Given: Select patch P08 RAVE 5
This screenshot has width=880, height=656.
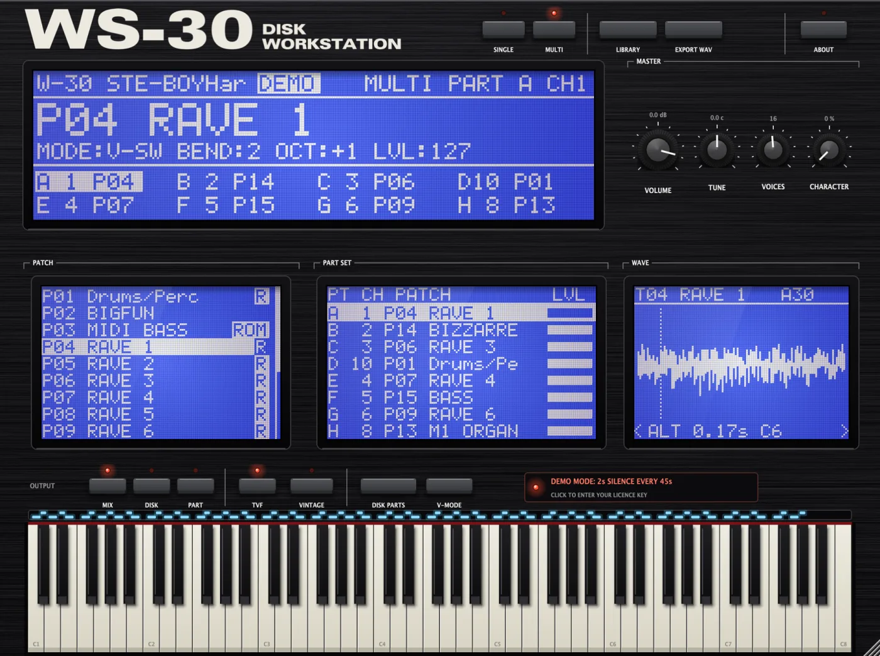Looking at the screenshot, I should 155,414.
